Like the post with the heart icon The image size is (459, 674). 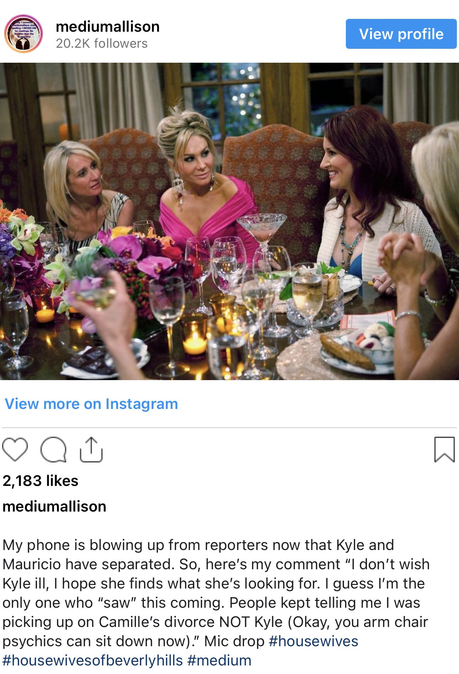15,450
